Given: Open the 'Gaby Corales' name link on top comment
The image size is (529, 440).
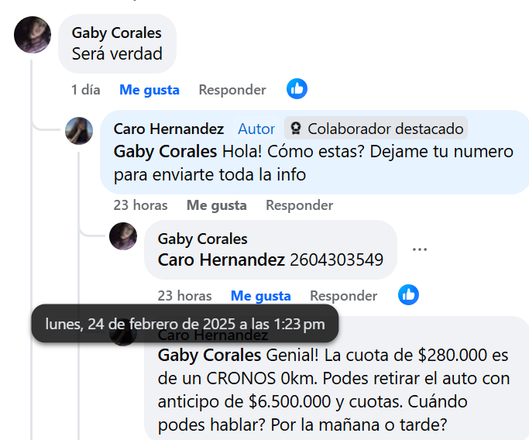Looking at the screenshot, I should (x=117, y=33).
